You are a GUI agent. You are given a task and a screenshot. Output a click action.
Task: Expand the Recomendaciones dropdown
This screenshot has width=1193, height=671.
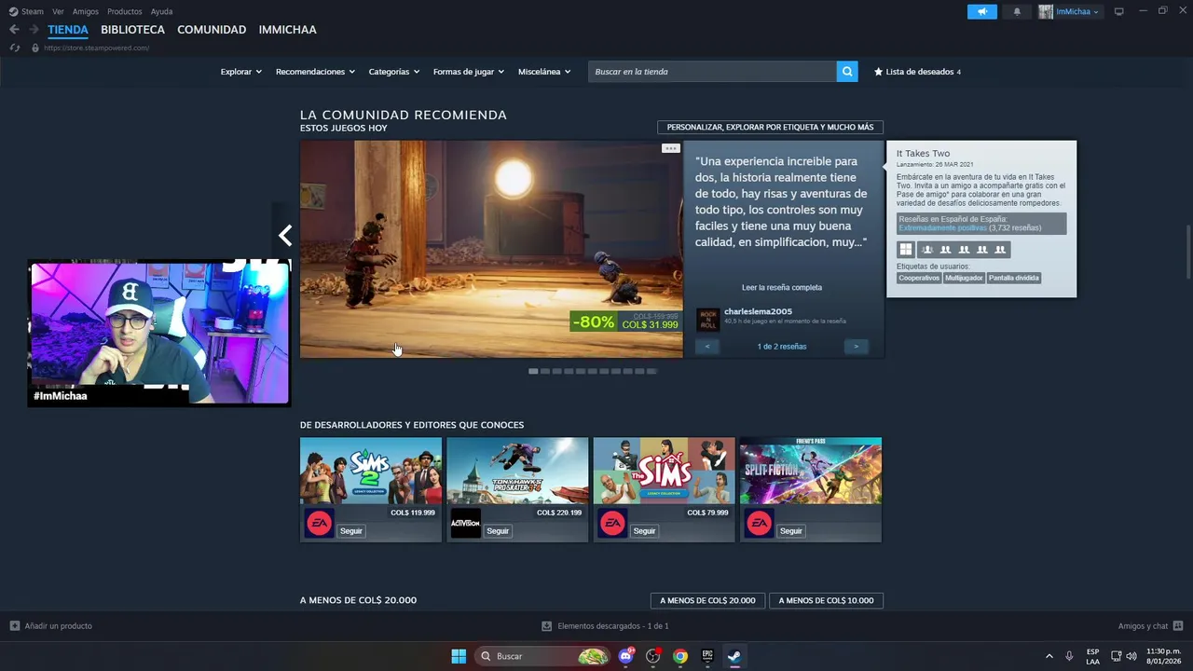pos(315,72)
